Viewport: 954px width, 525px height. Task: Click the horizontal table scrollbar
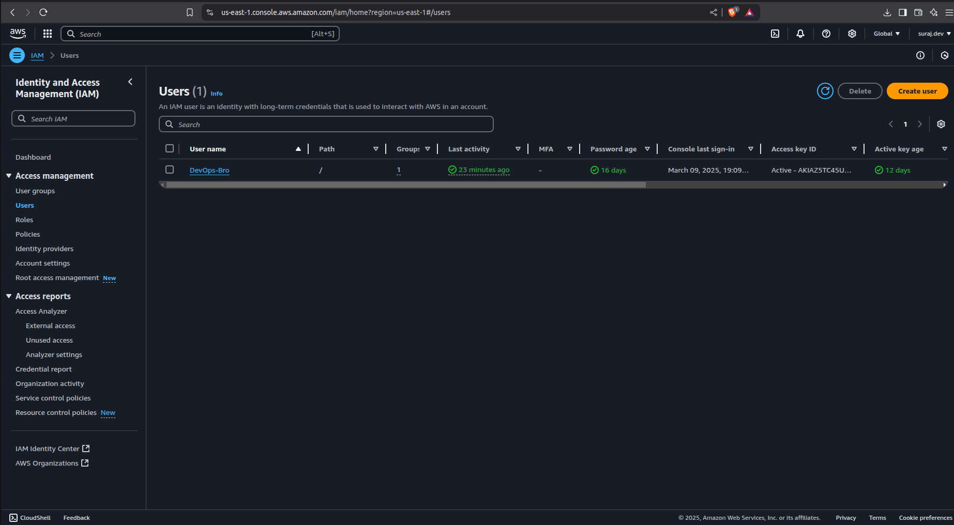pyautogui.click(x=406, y=184)
